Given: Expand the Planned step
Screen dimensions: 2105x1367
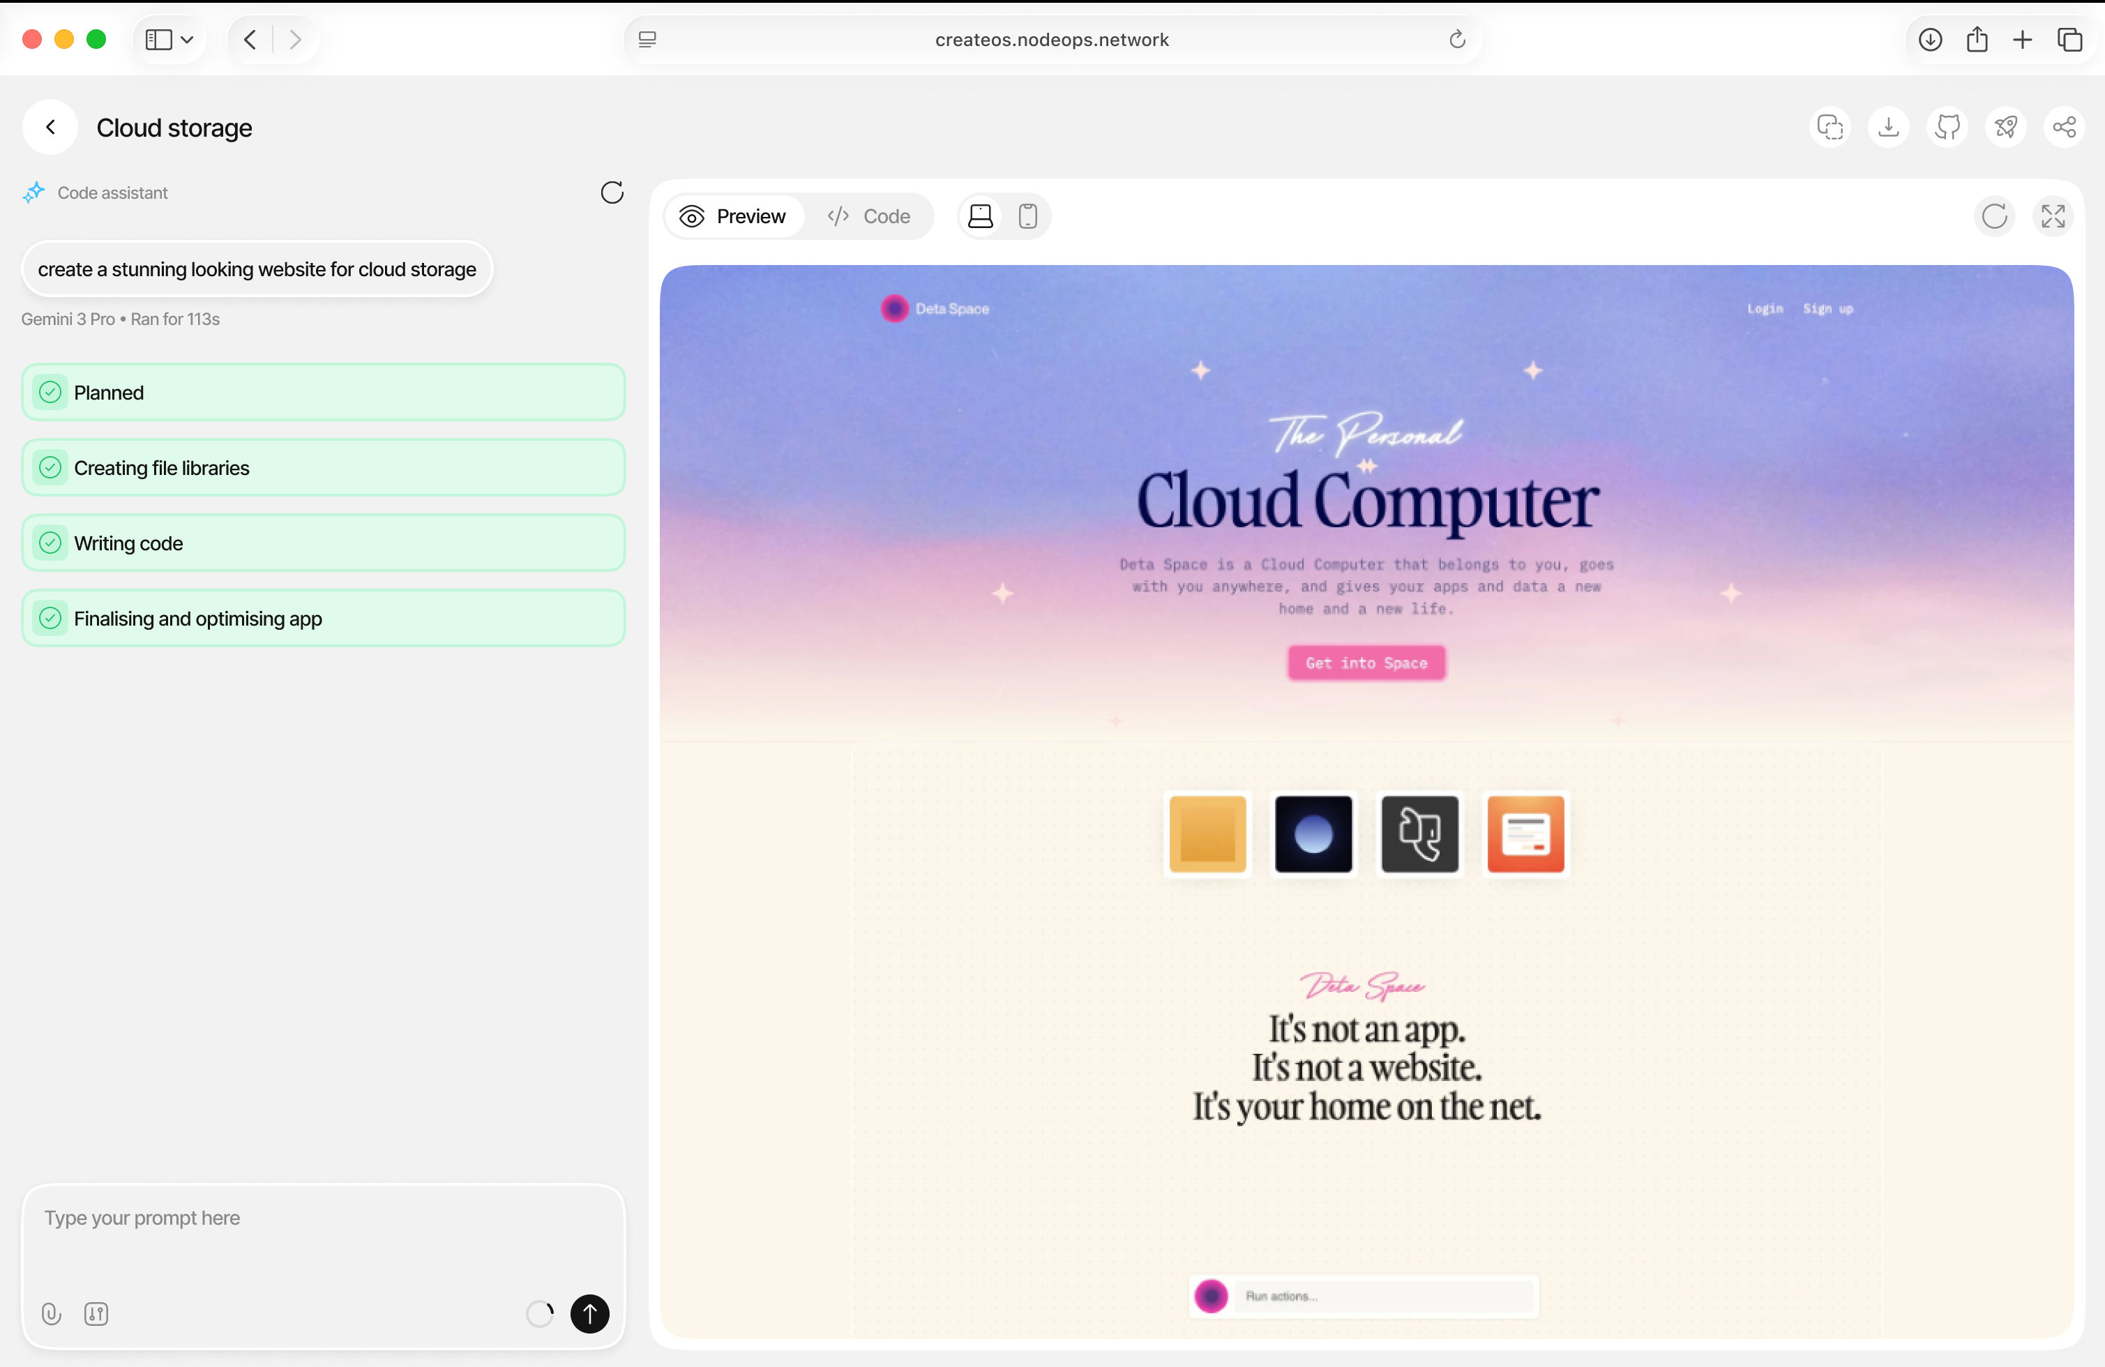Looking at the screenshot, I should (x=323, y=393).
